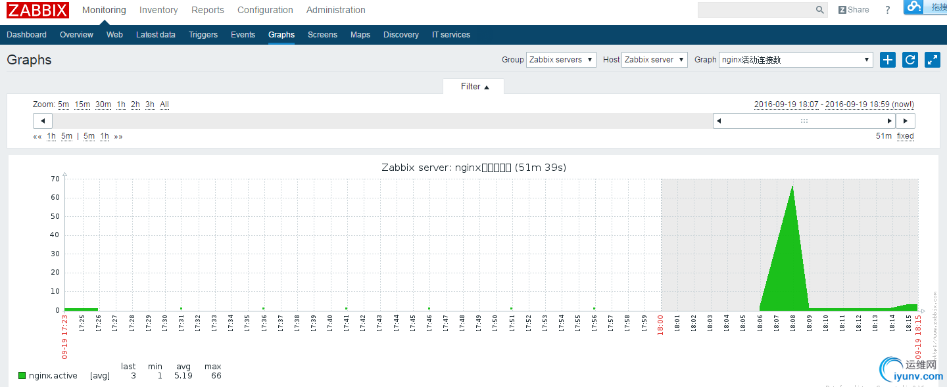The height and width of the screenshot is (387, 947).
Task: Click the date range 2016-09-19 18:07 text
Action: pos(787,104)
